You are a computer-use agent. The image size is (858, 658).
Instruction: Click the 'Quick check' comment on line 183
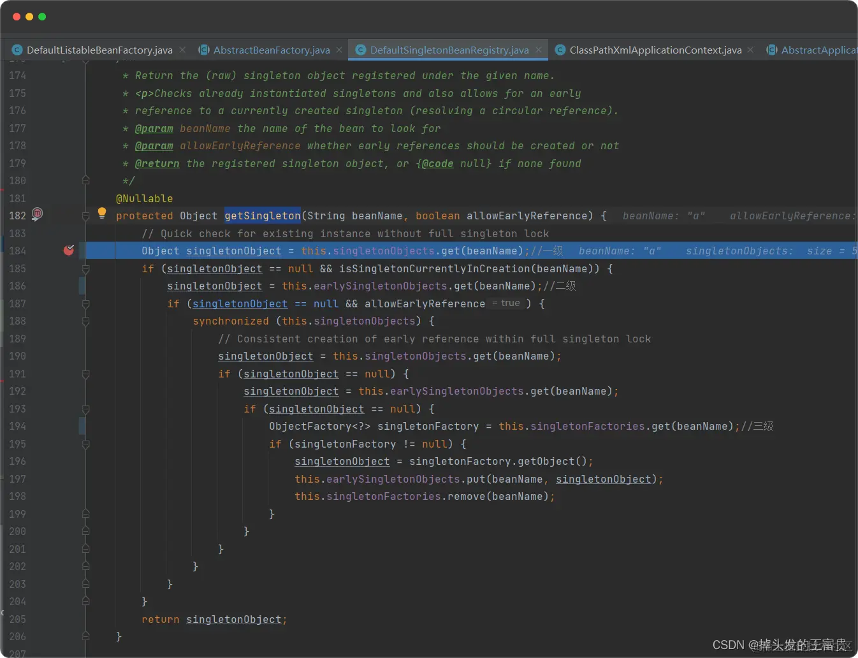pyautogui.click(x=345, y=233)
